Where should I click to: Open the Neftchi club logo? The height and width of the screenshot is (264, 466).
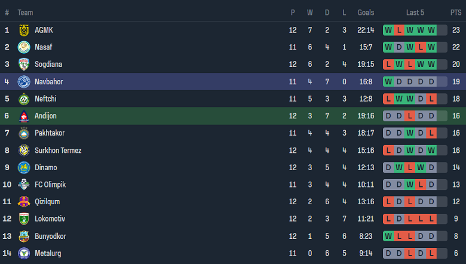[24, 99]
